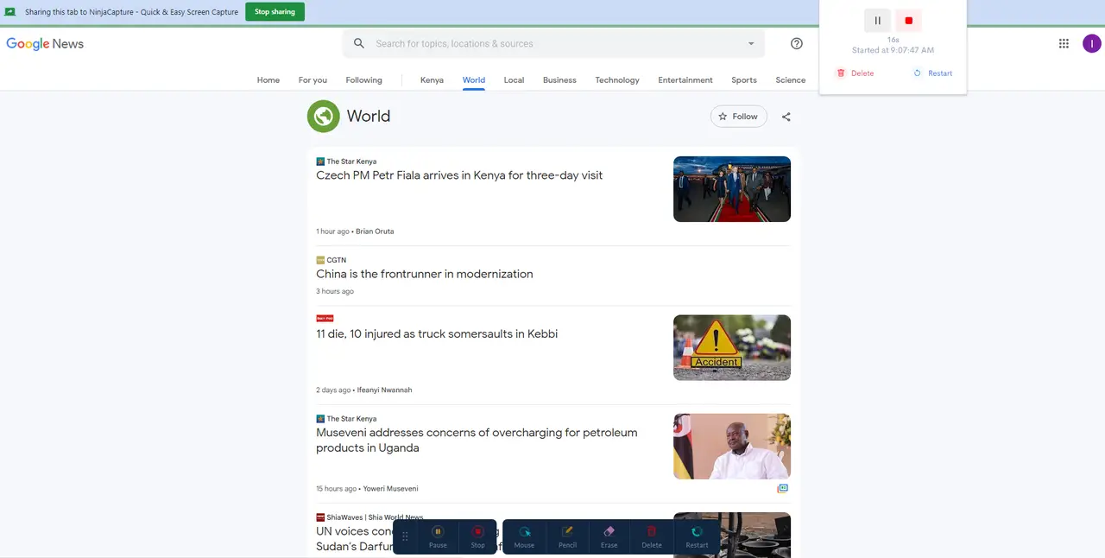Click the Stop sharing button

(x=275, y=12)
